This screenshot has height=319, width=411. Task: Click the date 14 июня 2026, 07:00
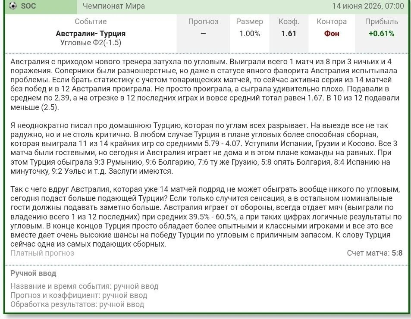tap(368, 6)
